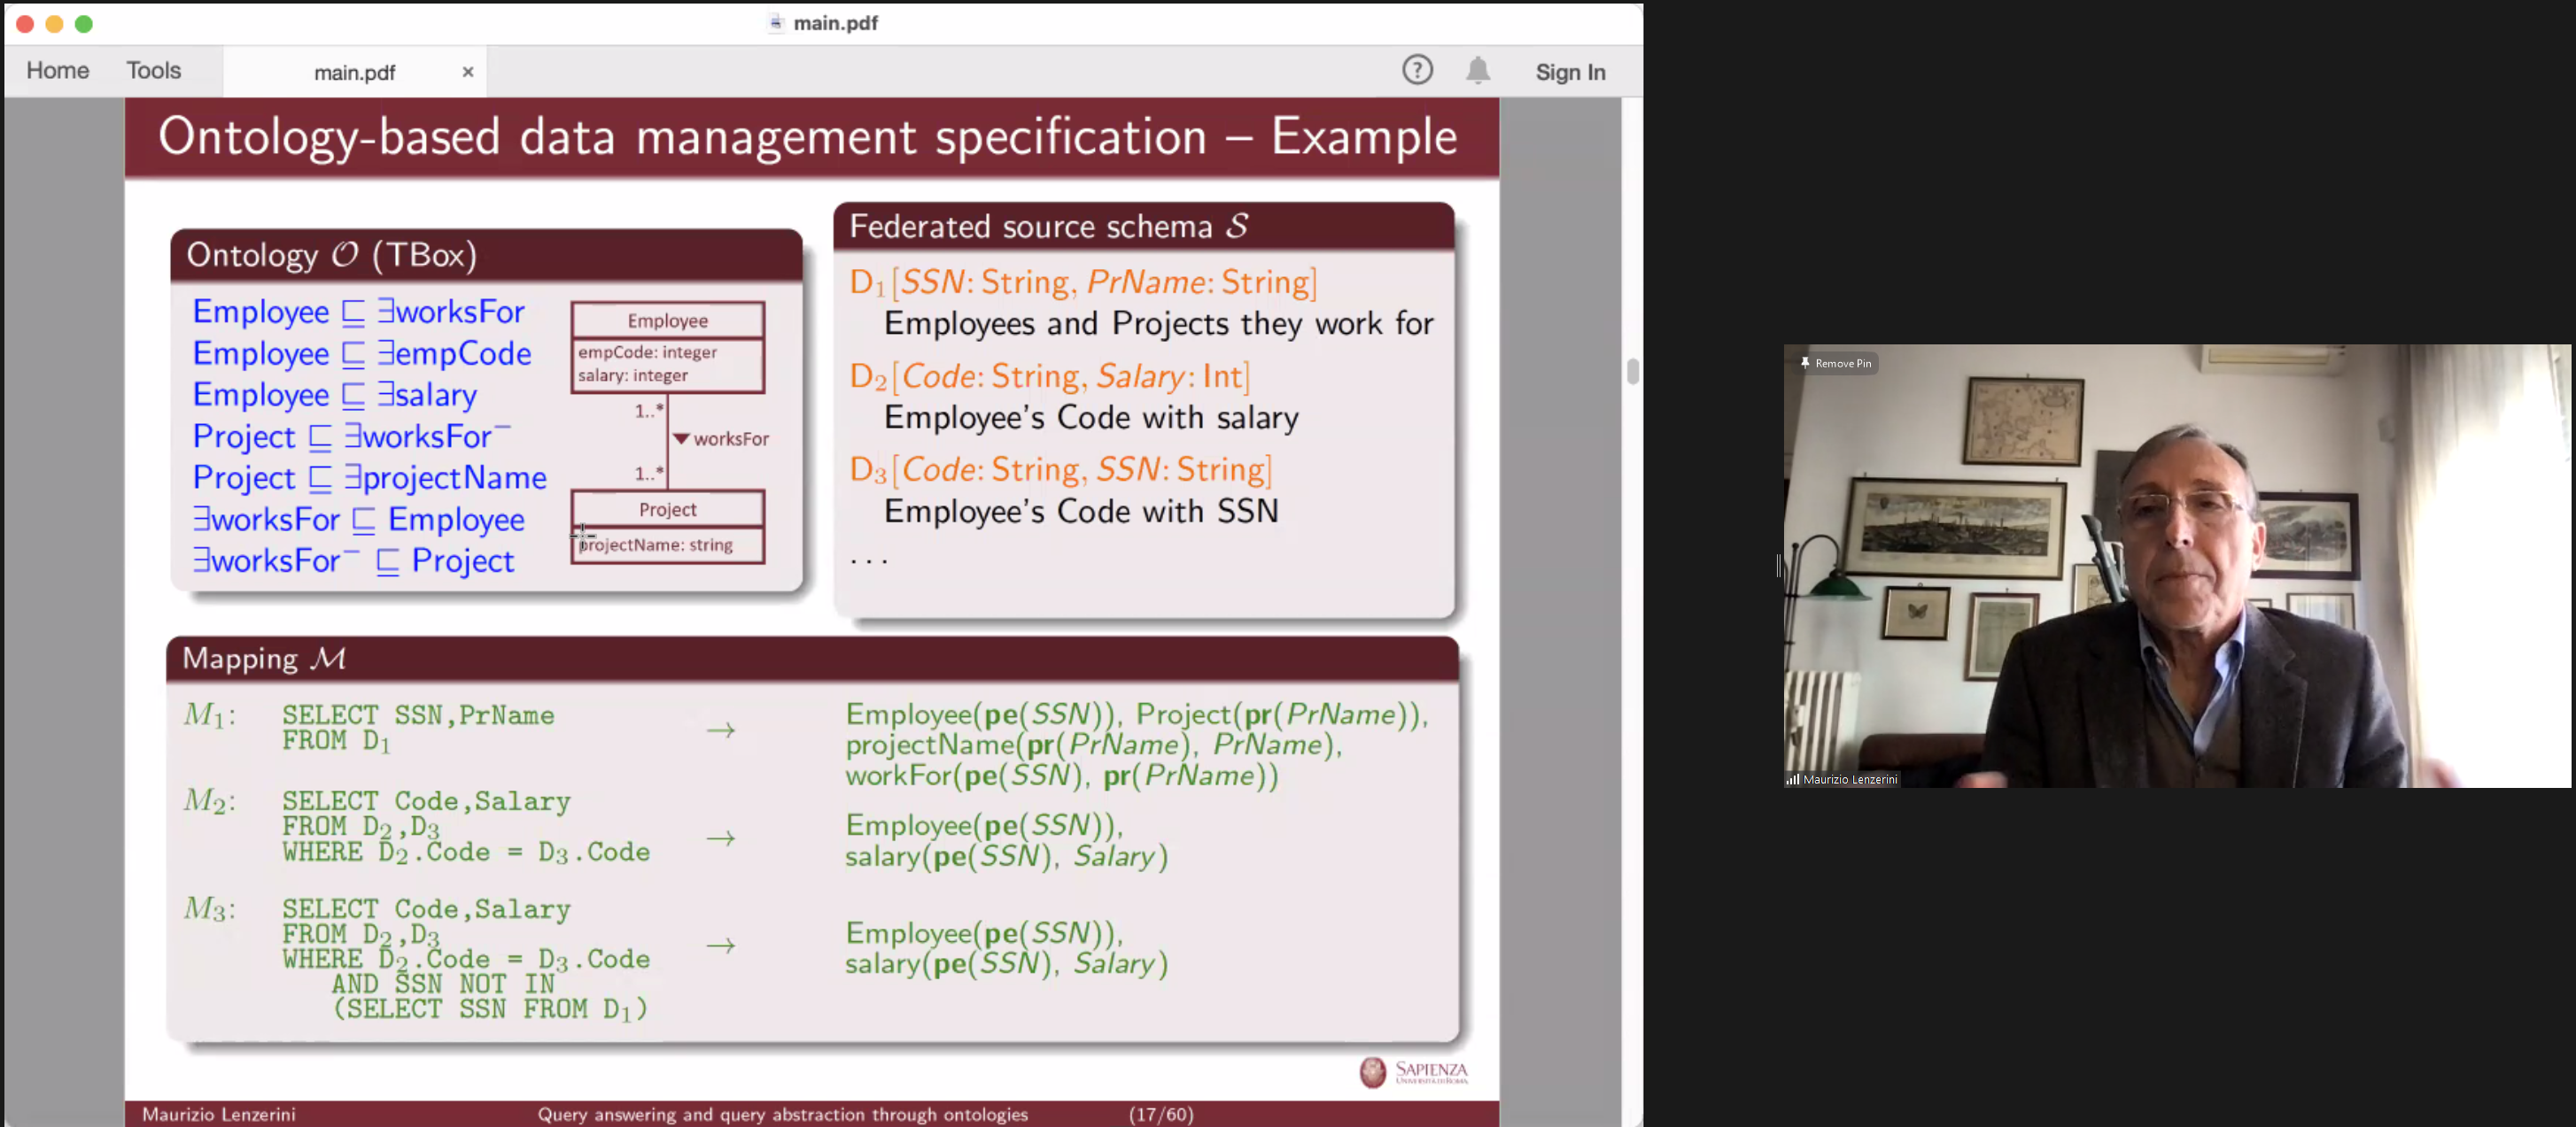
Task: Click the yellow minimize window button
Action: pyautogui.click(x=54, y=23)
